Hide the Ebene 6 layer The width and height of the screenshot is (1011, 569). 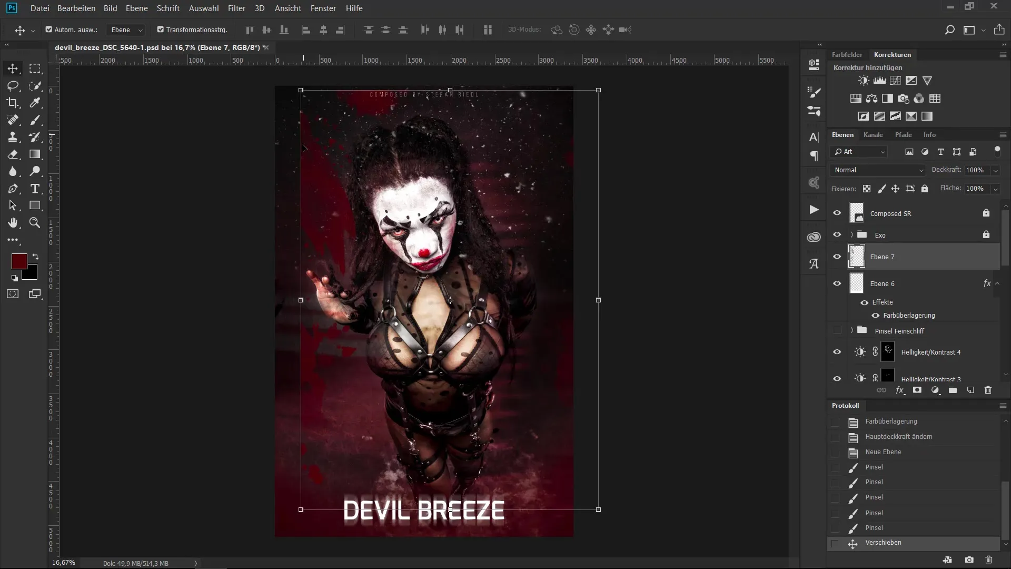tap(837, 283)
